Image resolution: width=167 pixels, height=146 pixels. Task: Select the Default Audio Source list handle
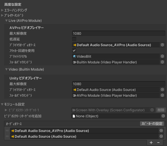point(7,136)
